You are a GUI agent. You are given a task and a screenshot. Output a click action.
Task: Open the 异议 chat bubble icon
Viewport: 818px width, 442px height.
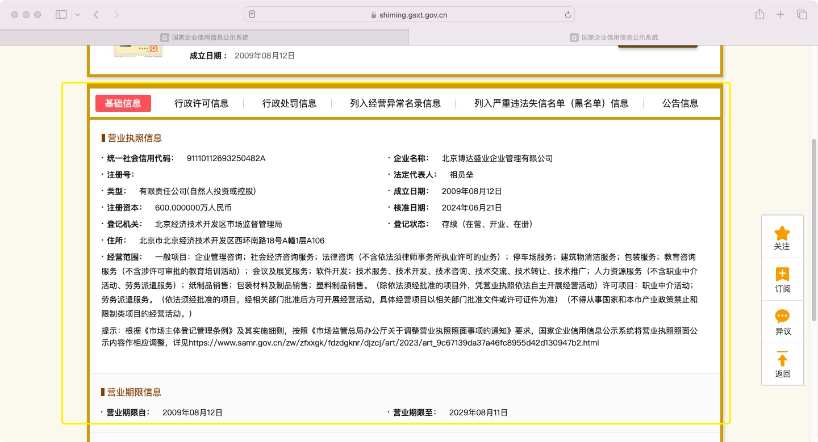click(782, 317)
